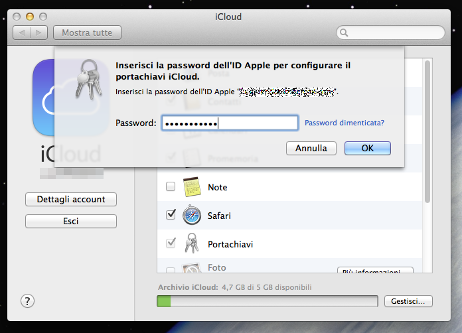The image size is (462, 333).
Task: Click the Mostra tutte button
Action: click(x=87, y=33)
